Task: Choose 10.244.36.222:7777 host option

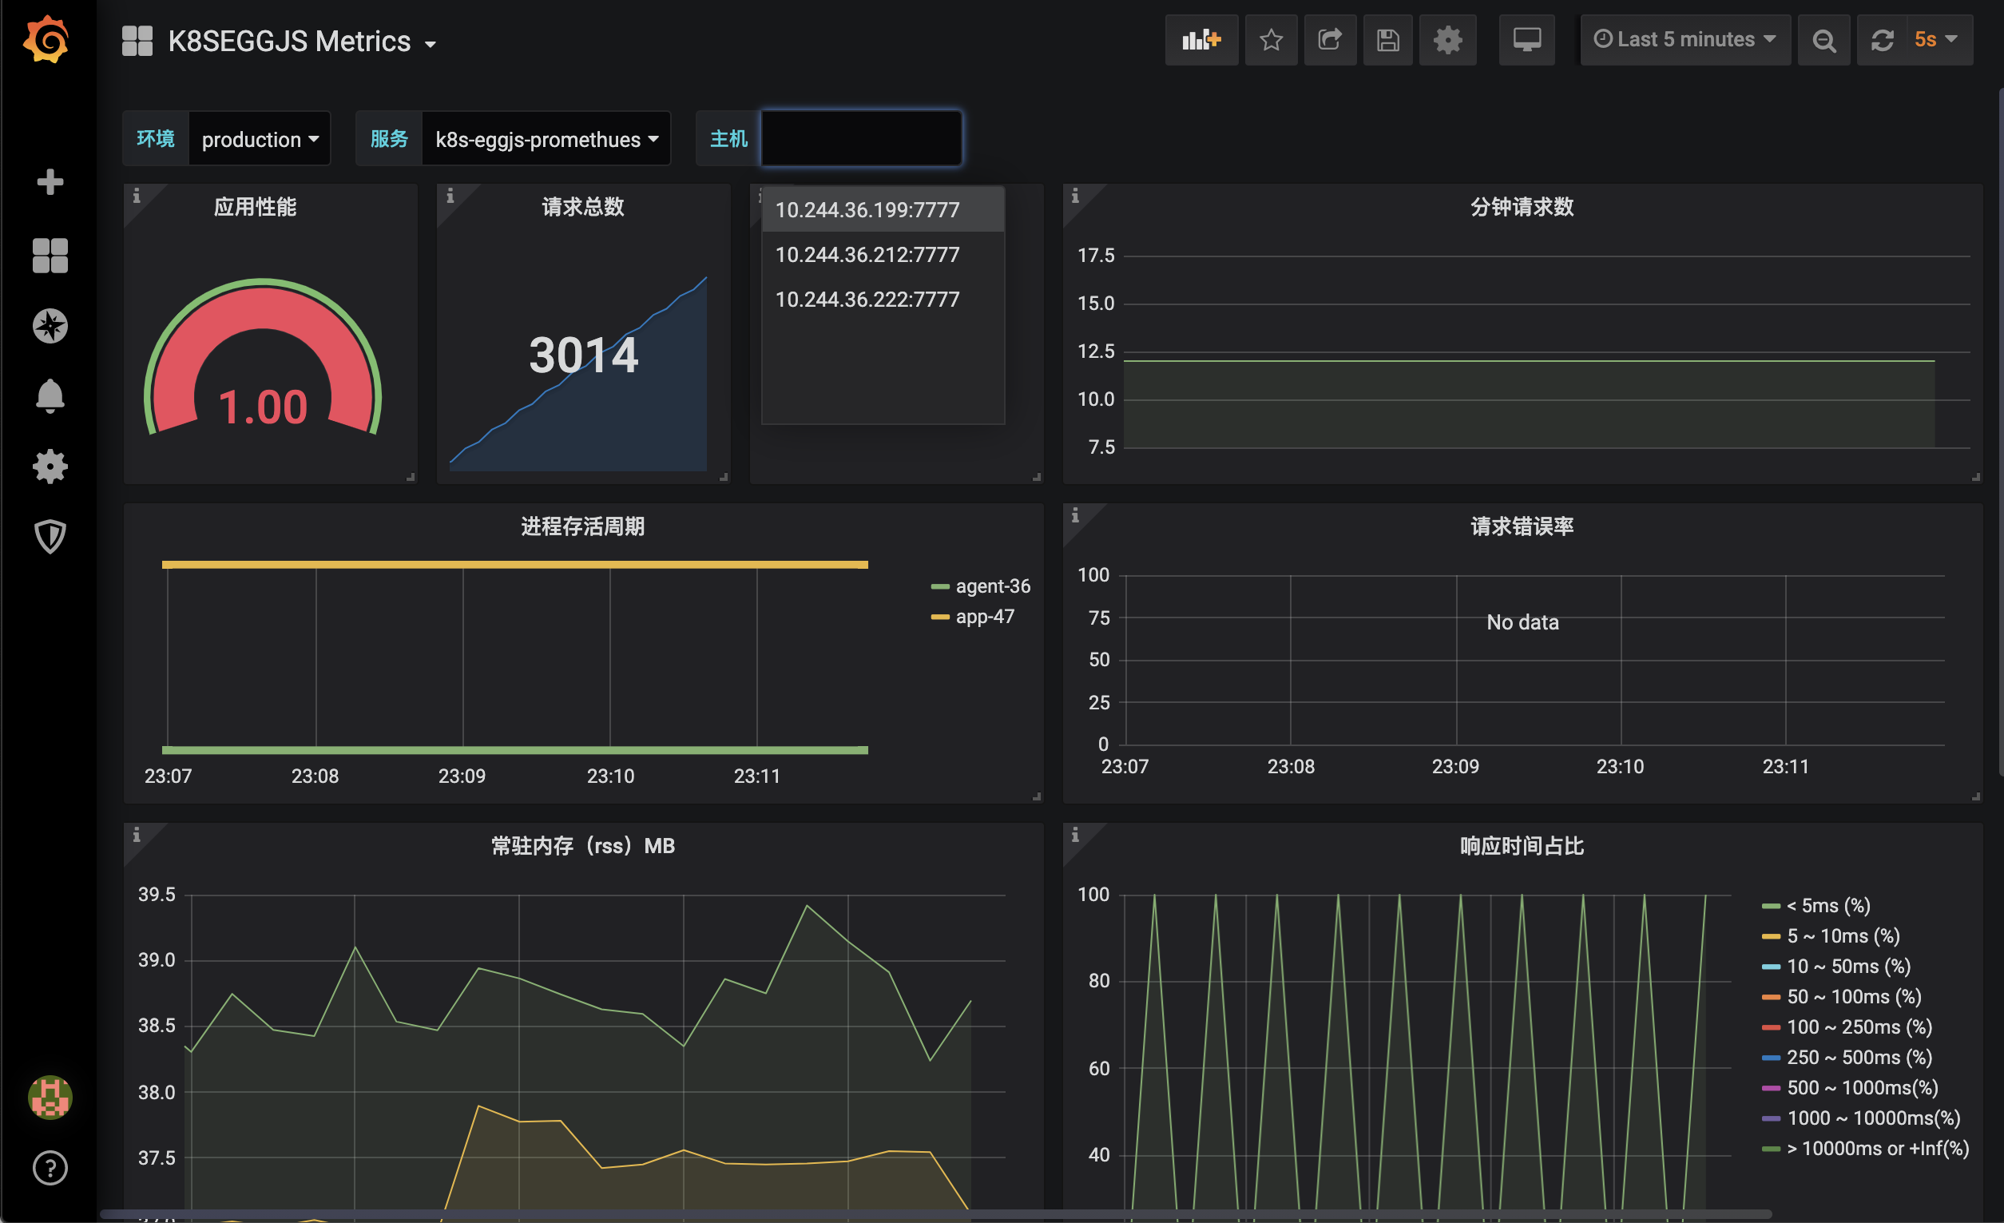Action: pyautogui.click(x=867, y=300)
